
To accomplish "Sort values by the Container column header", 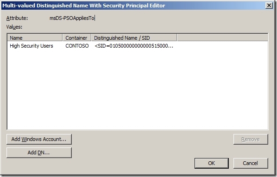I will [x=77, y=38].
